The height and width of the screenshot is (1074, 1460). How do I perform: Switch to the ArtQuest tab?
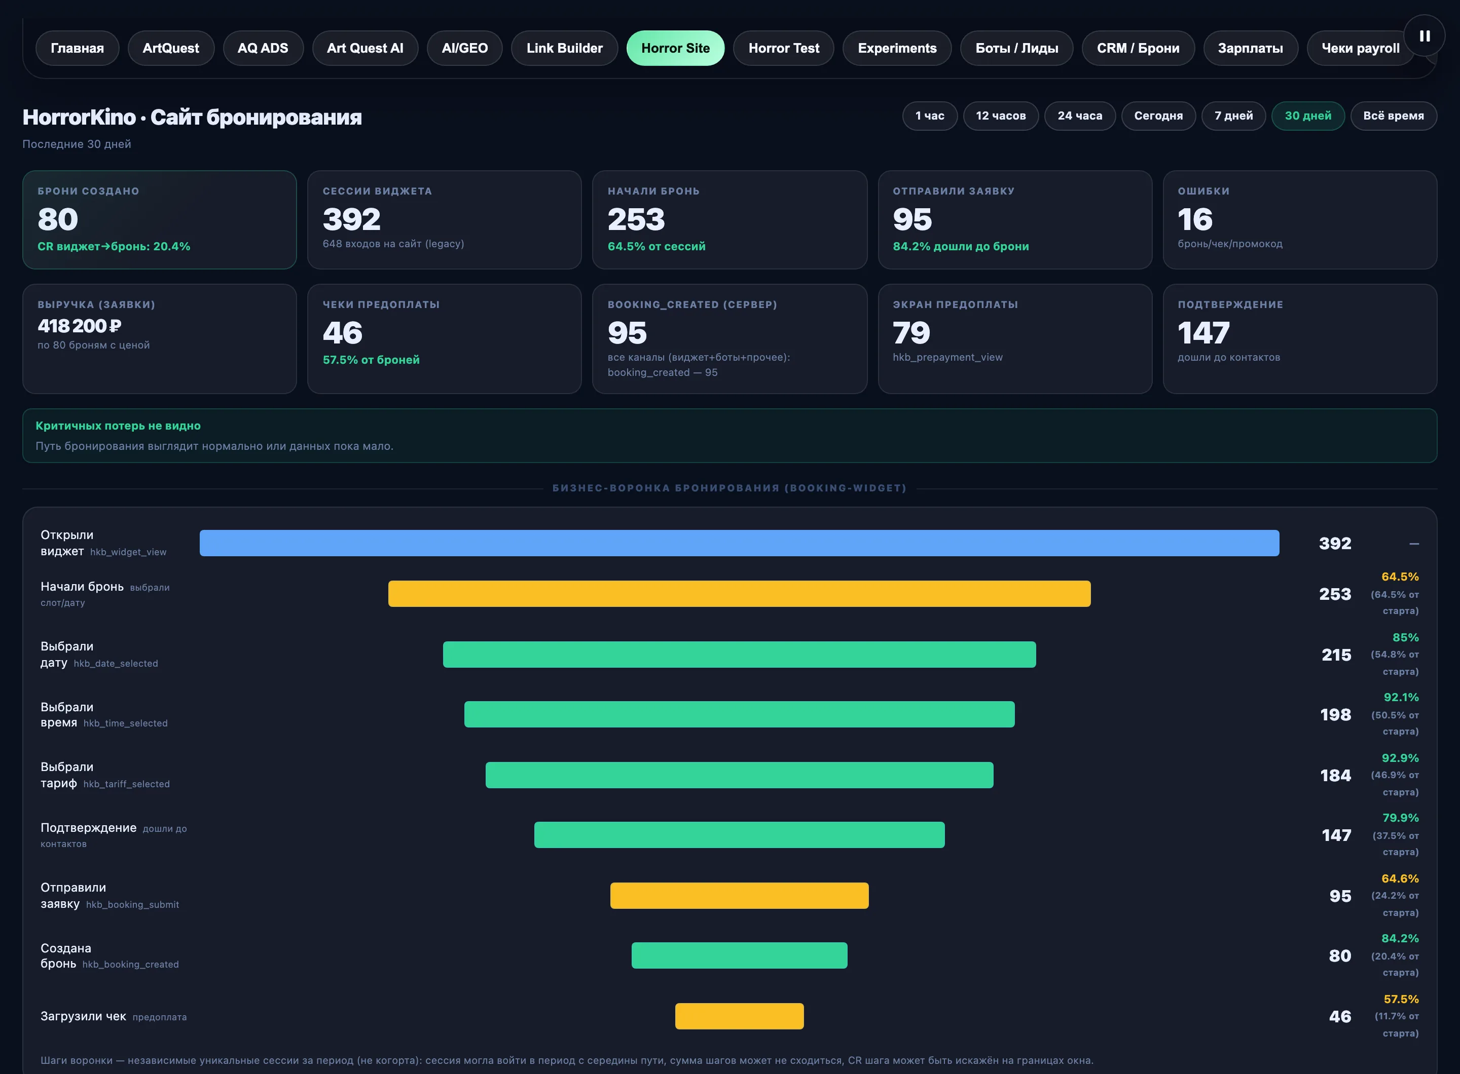point(170,48)
